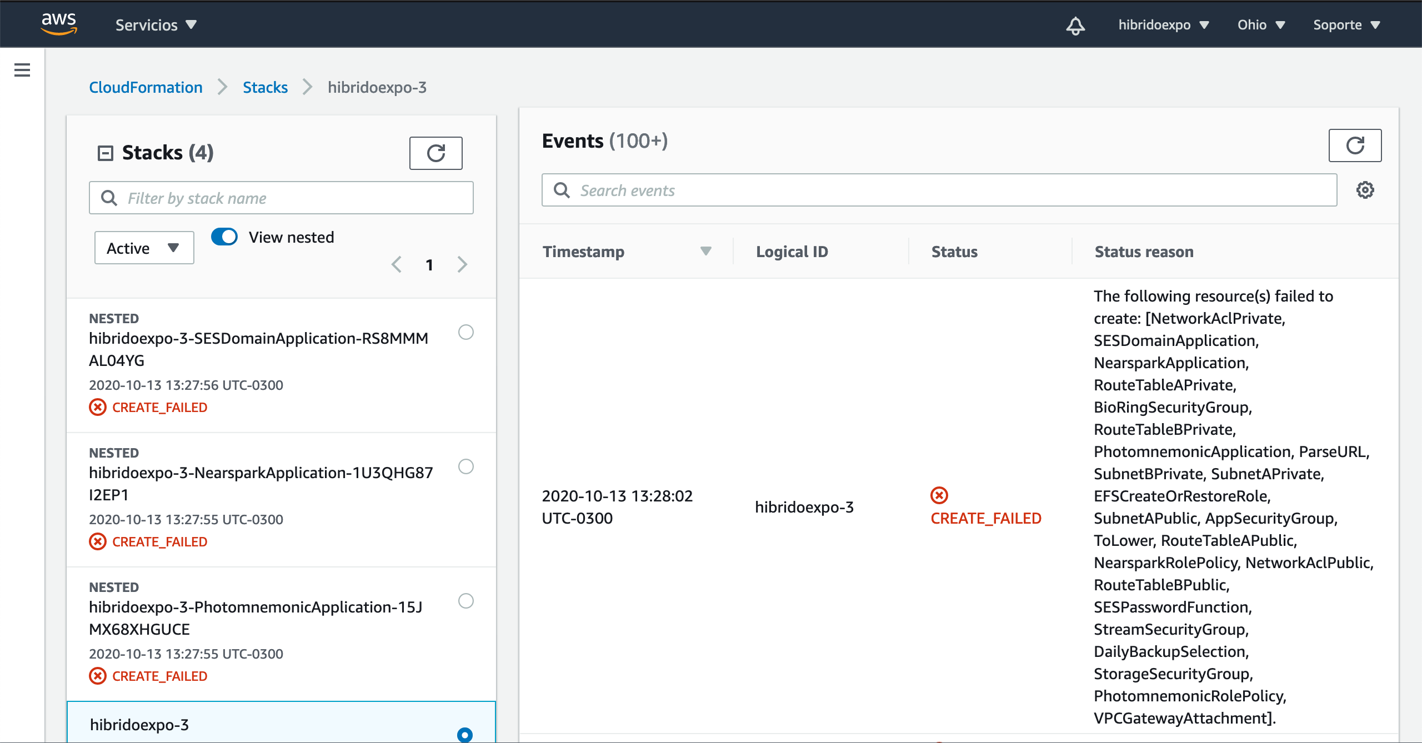Image resolution: width=1422 pixels, height=743 pixels.
Task: Click the Search events field
Action: point(939,190)
